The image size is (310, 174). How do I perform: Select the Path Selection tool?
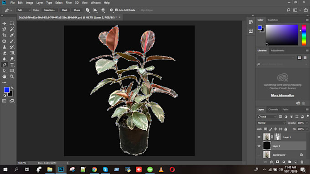point(4,71)
